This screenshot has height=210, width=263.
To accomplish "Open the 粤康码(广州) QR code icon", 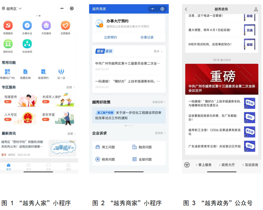I will pos(7,72).
